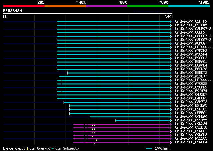Click the yellow triangle in the Large gaps legend

[x=27, y=149]
